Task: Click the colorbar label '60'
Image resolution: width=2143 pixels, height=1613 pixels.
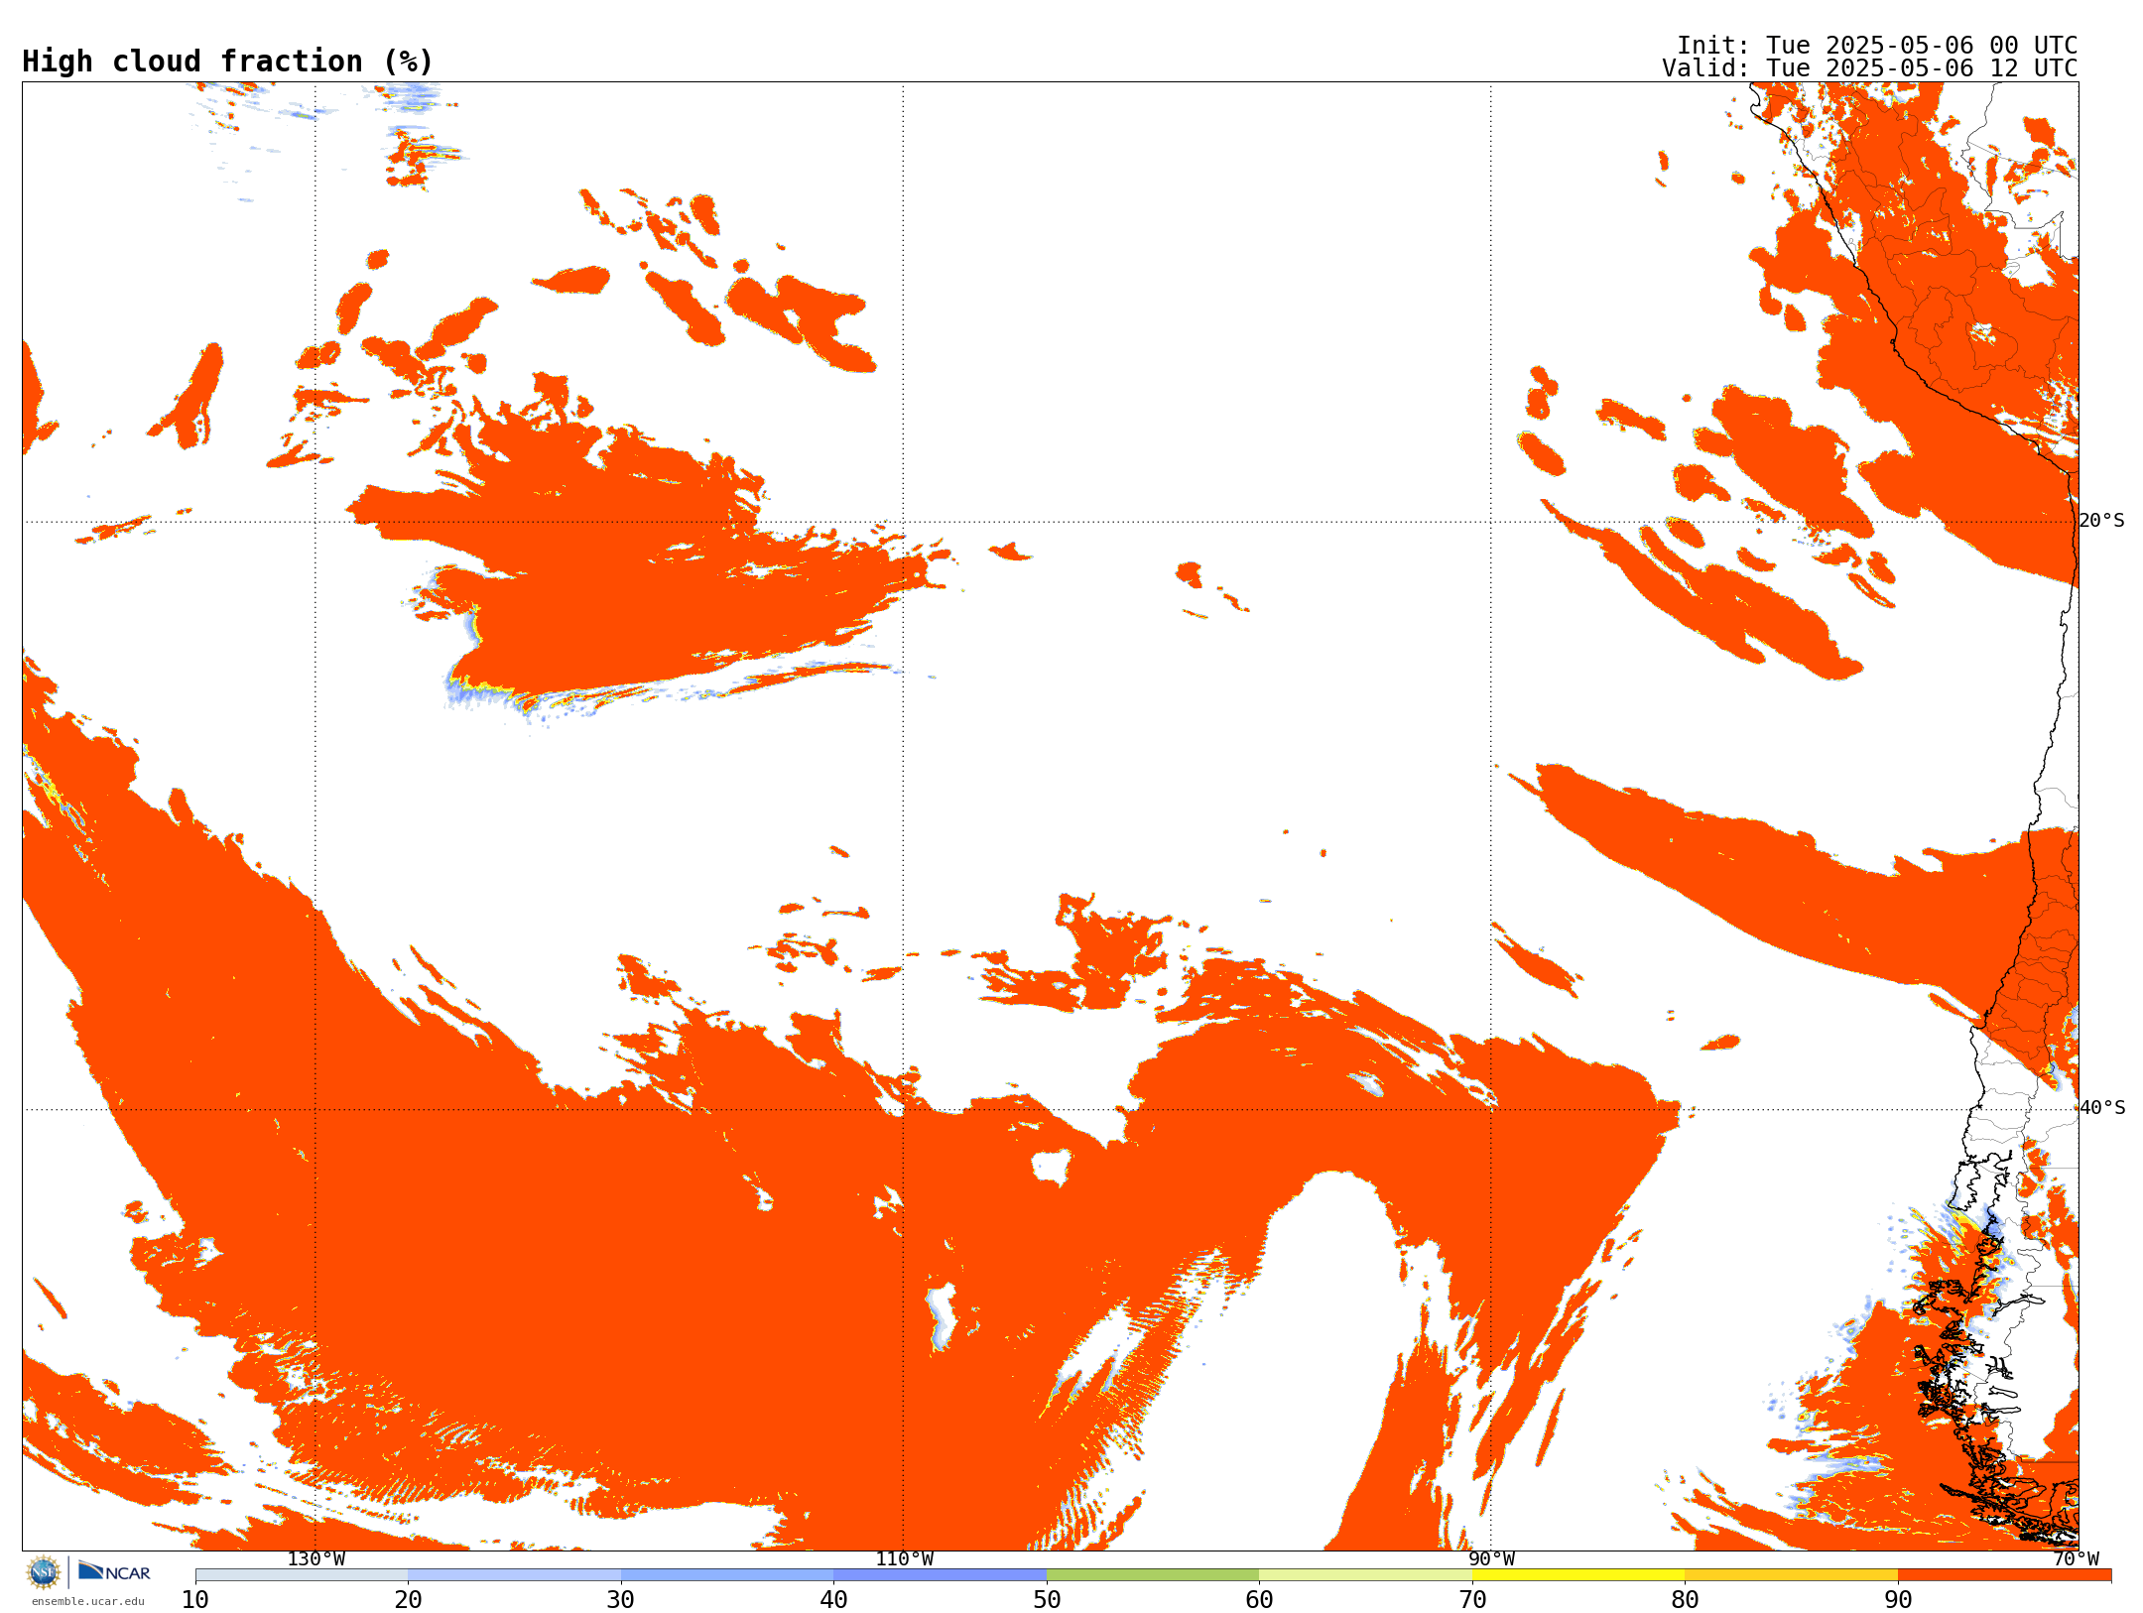Action: (x=1259, y=1600)
